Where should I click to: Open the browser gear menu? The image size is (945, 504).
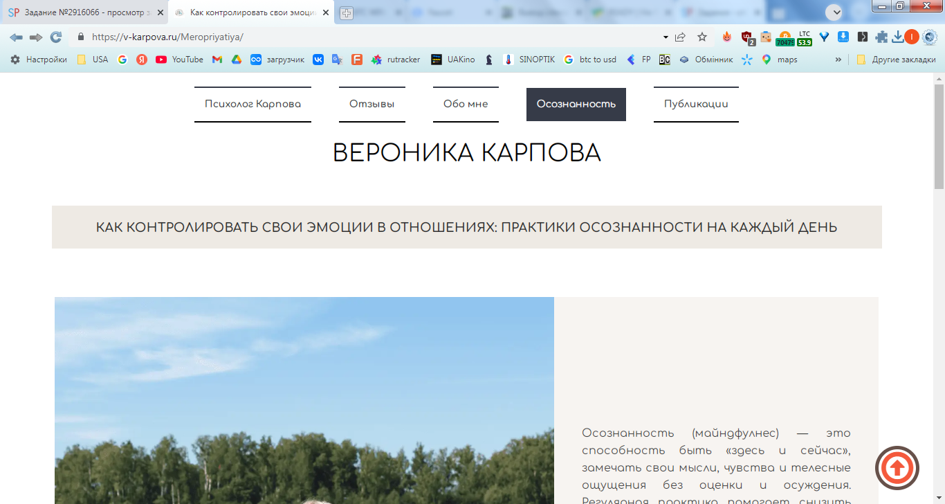click(x=930, y=37)
